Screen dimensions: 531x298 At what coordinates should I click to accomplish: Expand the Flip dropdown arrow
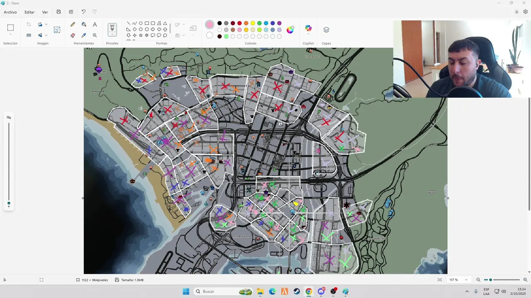click(46, 35)
